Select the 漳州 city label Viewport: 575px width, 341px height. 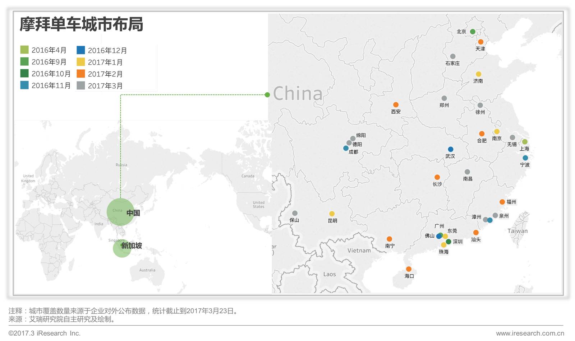pyautogui.click(x=477, y=217)
